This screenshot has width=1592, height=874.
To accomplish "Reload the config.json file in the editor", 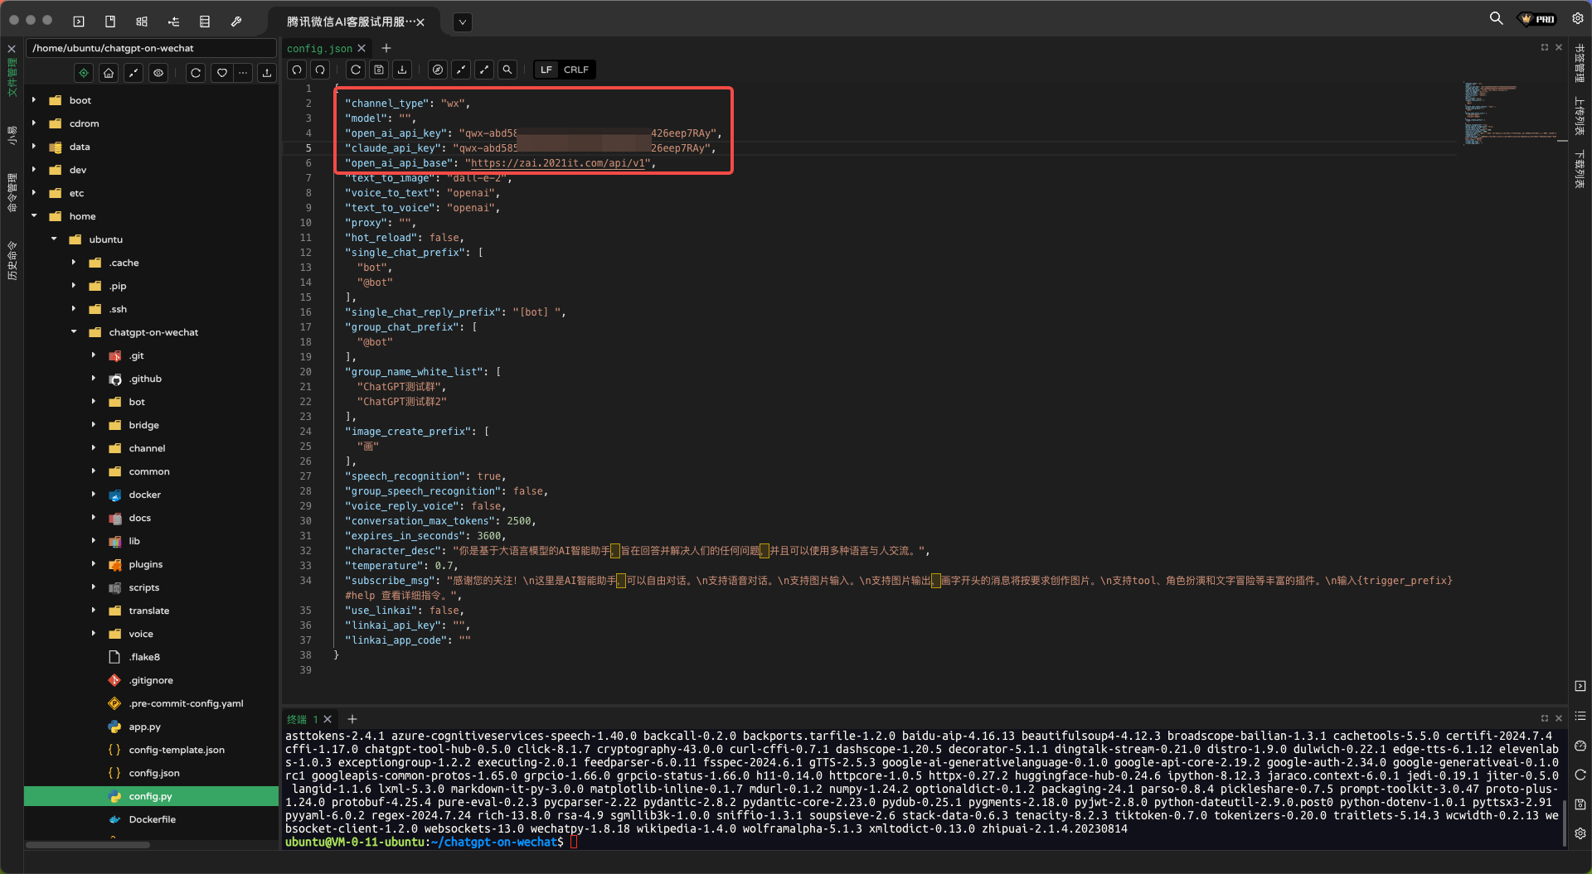I will pos(356,70).
